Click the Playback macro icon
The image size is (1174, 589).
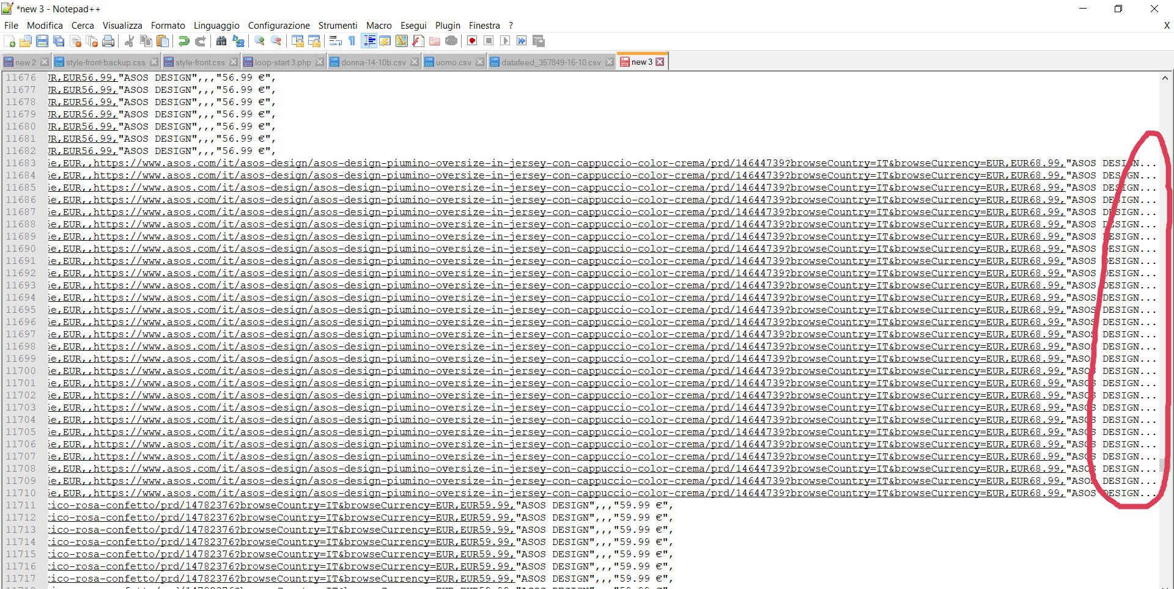pyautogui.click(x=505, y=41)
